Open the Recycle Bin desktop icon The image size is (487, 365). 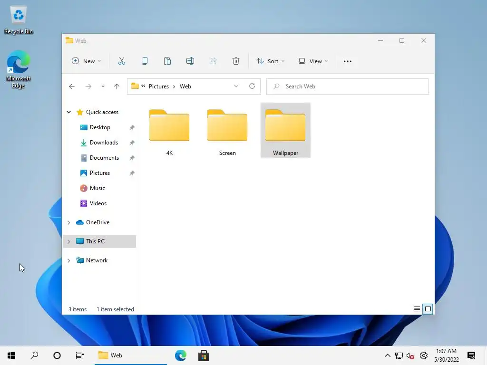(19, 19)
